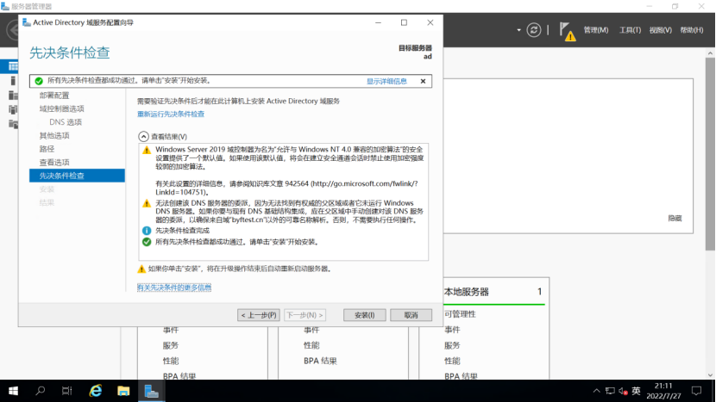Open Server Manager dashboard sidebar icon

pyautogui.click(x=13, y=66)
